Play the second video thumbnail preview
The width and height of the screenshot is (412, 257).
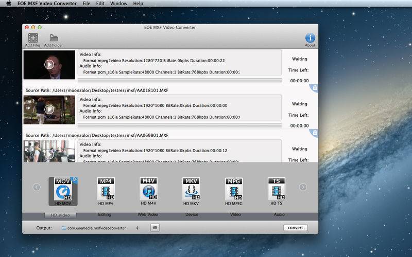pyautogui.click(x=49, y=109)
